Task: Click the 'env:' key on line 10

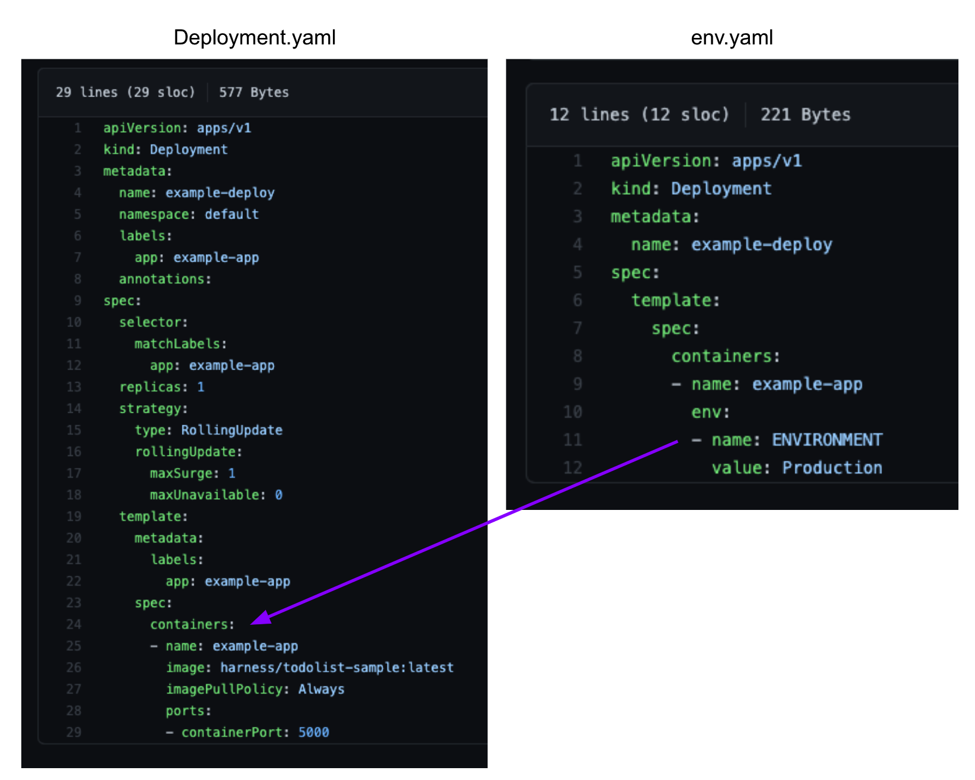Action: click(x=710, y=412)
